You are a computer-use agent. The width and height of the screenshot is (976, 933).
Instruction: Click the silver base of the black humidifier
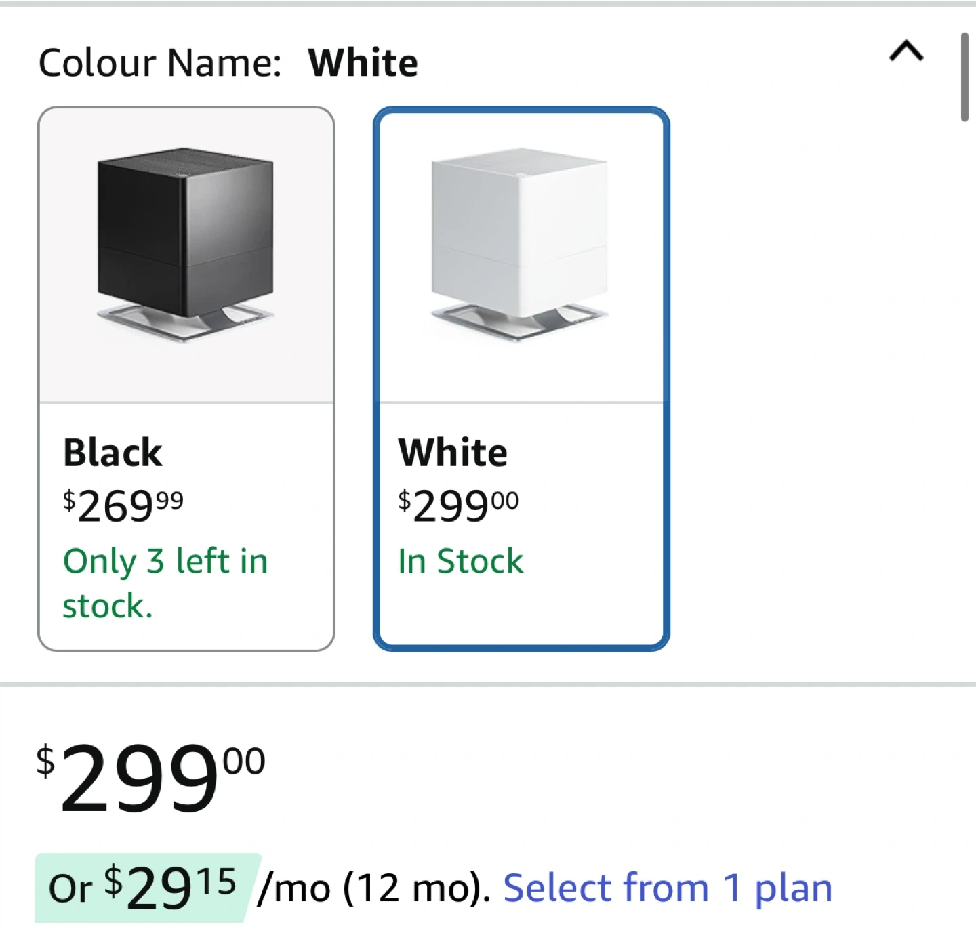(186, 322)
